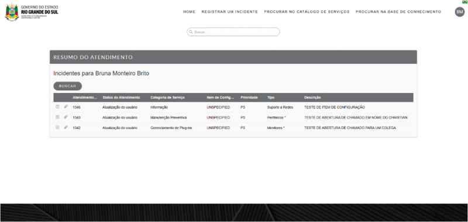Click the Brazil flag language icon
The image size is (468, 222).
(x=464, y=2)
